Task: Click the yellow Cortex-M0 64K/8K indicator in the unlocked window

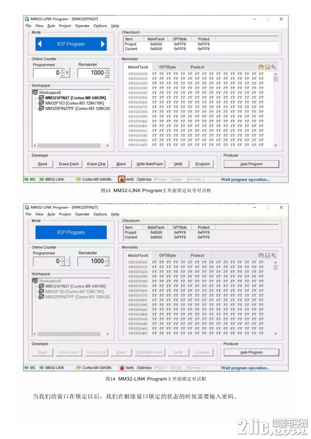Action: [x=79, y=179]
